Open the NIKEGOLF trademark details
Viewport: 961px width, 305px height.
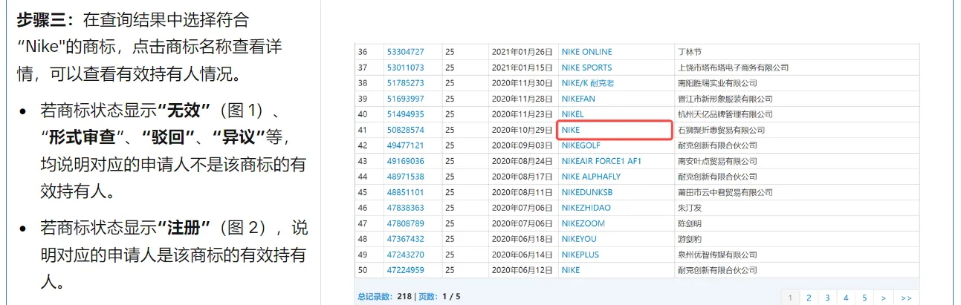[580, 145]
